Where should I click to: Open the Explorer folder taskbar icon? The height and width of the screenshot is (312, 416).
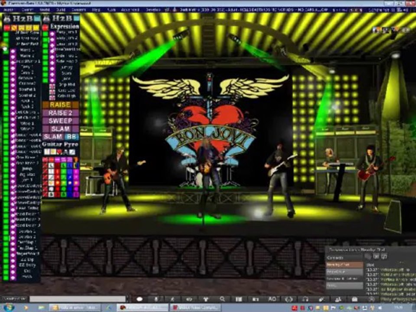(x=42, y=308)
